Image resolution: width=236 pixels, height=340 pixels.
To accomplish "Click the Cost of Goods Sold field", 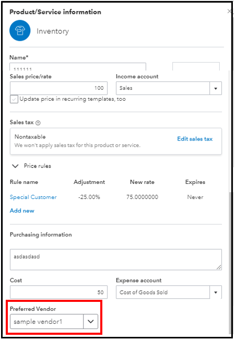I will tap(163, 292).
